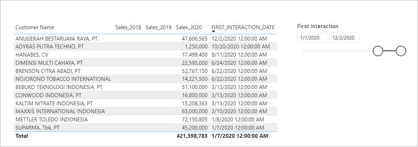Click METTLER TOLEDO INDONESIA customer name
418x147 pixels.
pyautogui.click(x=52, y=119)
